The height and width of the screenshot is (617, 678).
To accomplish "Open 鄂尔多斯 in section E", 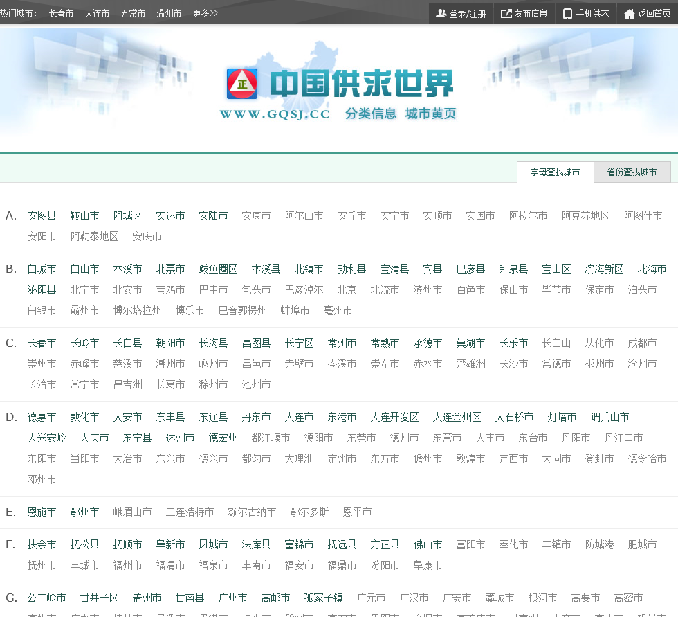I will tap(309, 512).
